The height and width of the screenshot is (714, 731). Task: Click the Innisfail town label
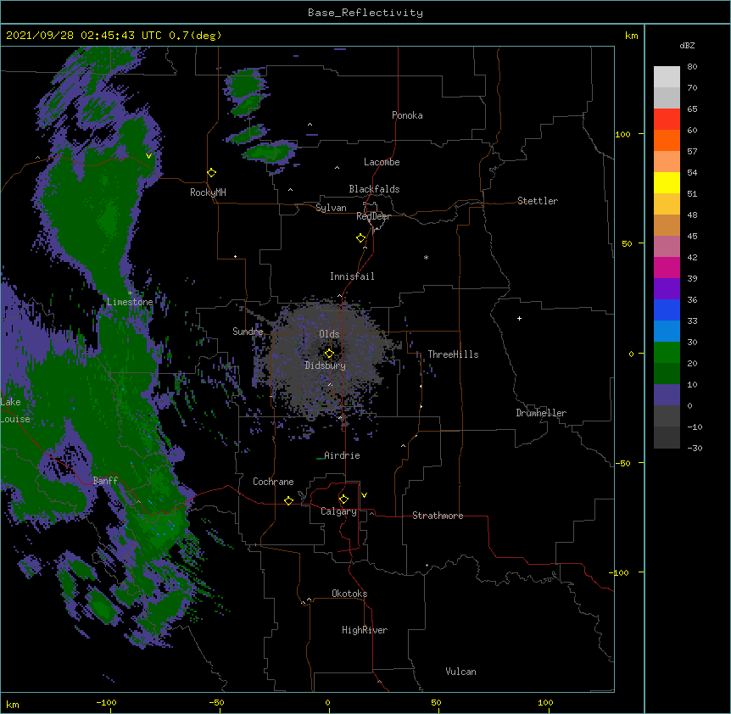pyautogui.click(x=352, y=276)
